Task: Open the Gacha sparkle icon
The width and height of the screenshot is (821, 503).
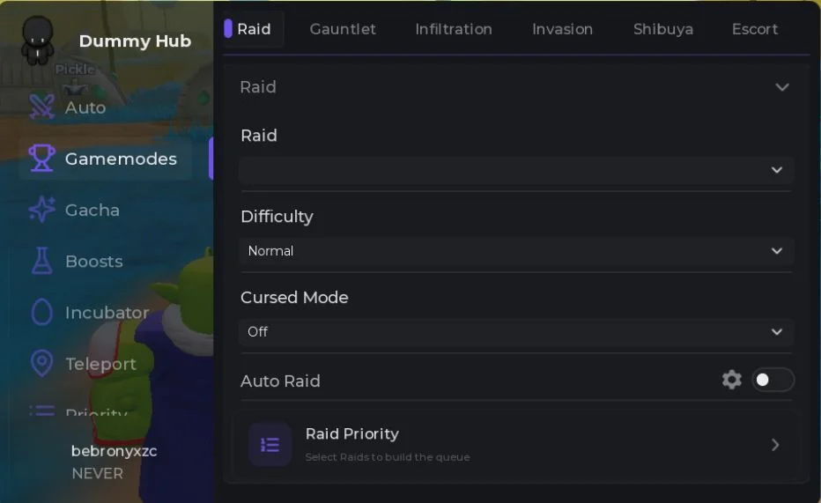Action: point(41,210)
